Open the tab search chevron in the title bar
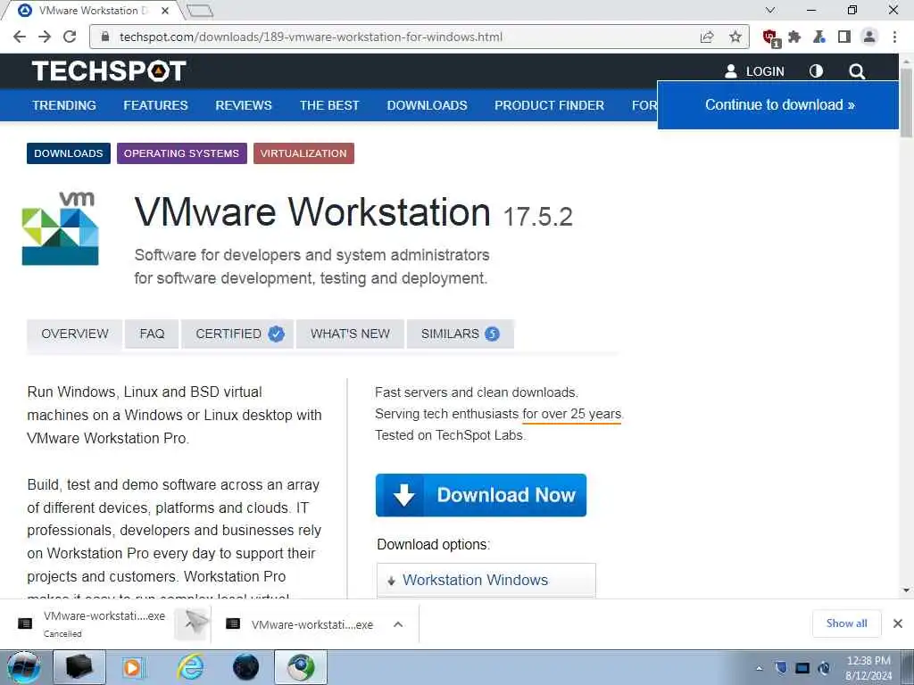 click(770, 10)
